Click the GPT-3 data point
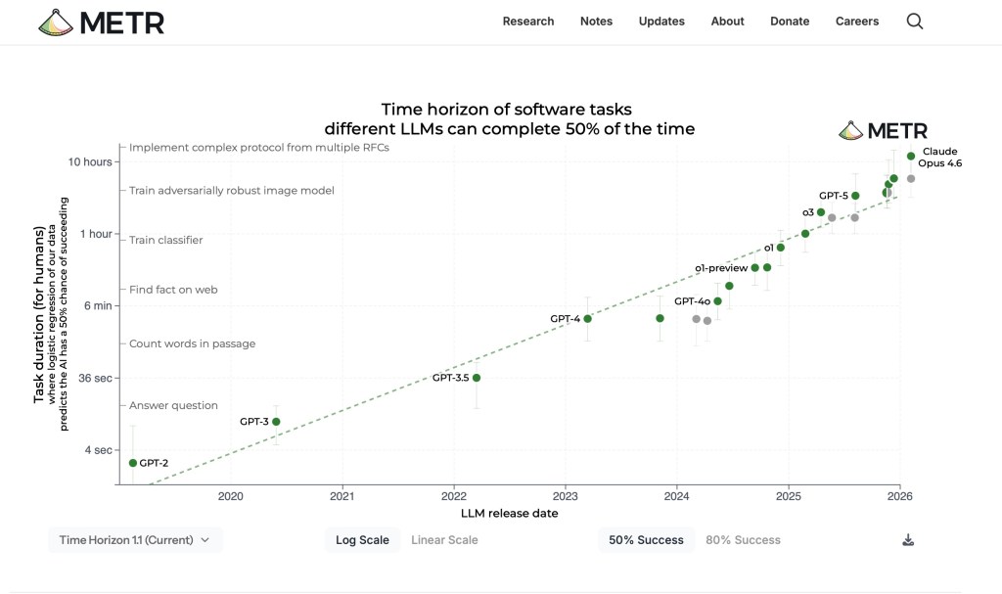 coord(276,422)
